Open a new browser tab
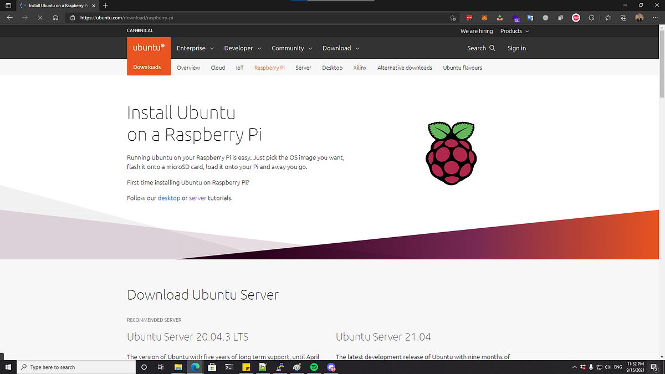The height and width of the screenshot is (374, 665). point(105,5)
